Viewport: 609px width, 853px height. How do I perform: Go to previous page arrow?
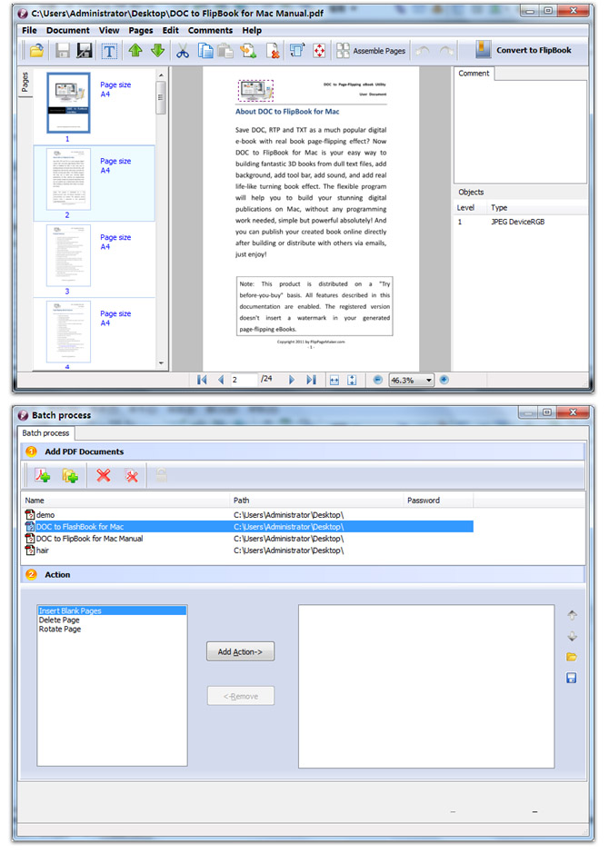coord(220,380)
